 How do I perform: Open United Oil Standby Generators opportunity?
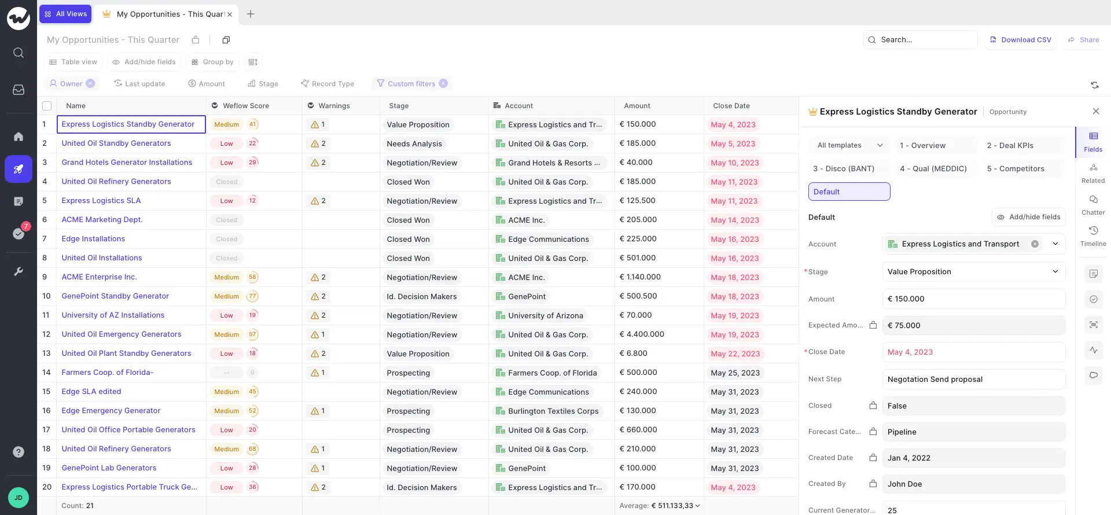pyautogui.click(x=116, y=143)
